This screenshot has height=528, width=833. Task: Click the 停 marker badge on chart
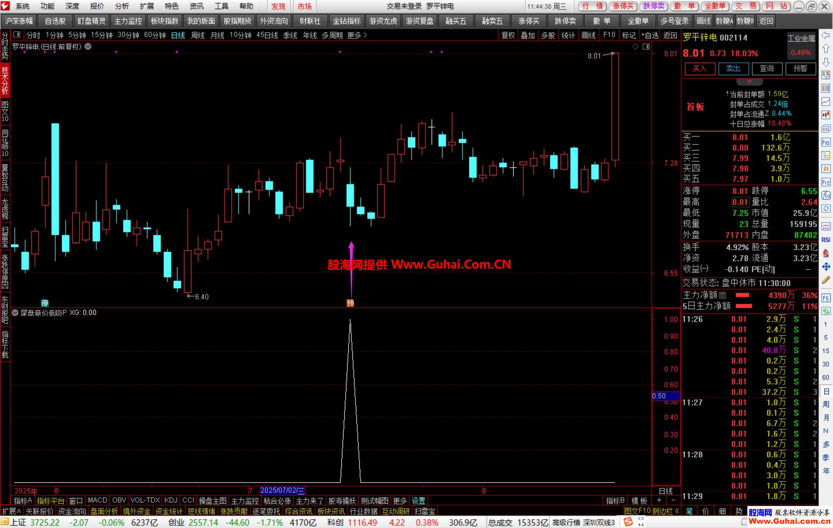pos(45,303)
